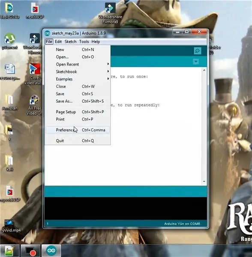Open the Wondershare Filmora9 desktop shortcut at top

(110, 13)
